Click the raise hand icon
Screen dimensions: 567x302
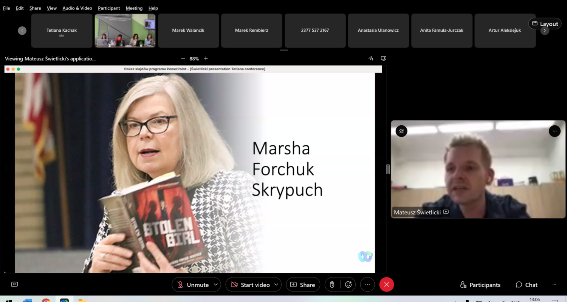click(x=332, y=285)
